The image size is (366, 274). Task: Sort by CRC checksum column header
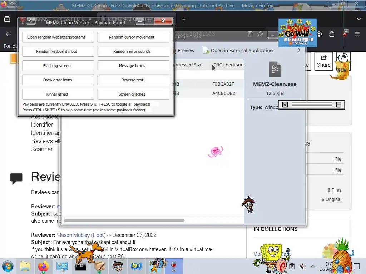pos(228,65)
